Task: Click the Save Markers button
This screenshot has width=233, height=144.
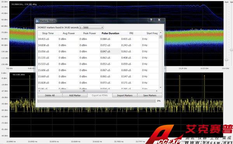Action: 150,95
